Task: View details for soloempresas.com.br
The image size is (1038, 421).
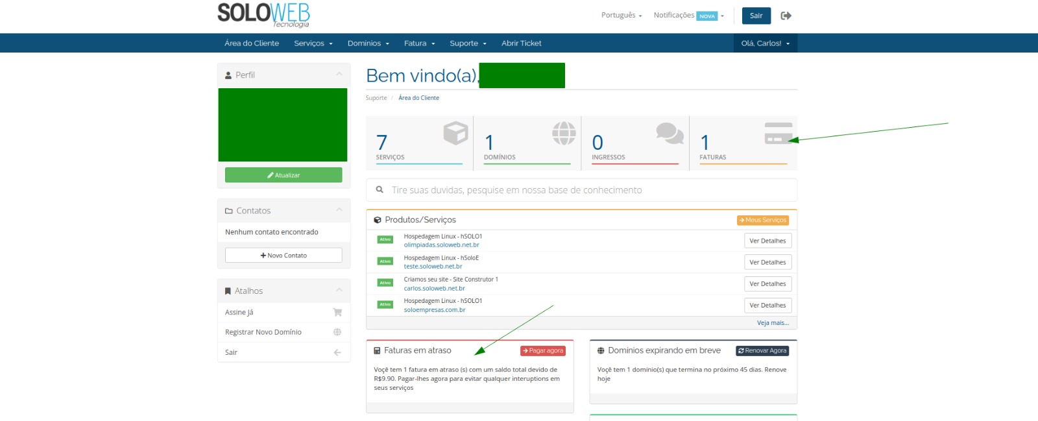Action: (767, 305)
